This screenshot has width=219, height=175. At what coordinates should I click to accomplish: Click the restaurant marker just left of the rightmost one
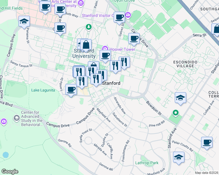pos(116,66)
